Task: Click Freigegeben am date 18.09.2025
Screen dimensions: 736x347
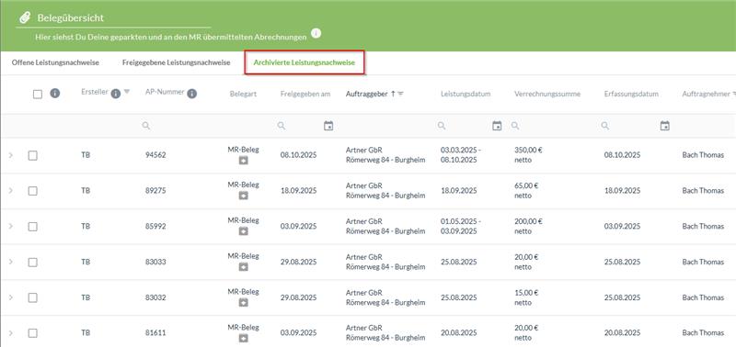Action: coord(298,191)
